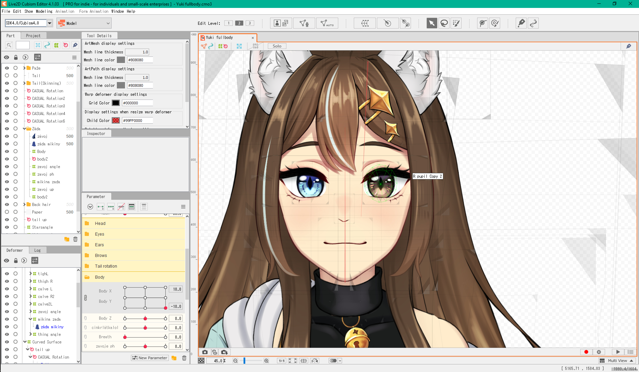The height and width of the screenshot is (372, 639).
Task: Collapse the mikina zada deformer
Action: tap(30, 319)
